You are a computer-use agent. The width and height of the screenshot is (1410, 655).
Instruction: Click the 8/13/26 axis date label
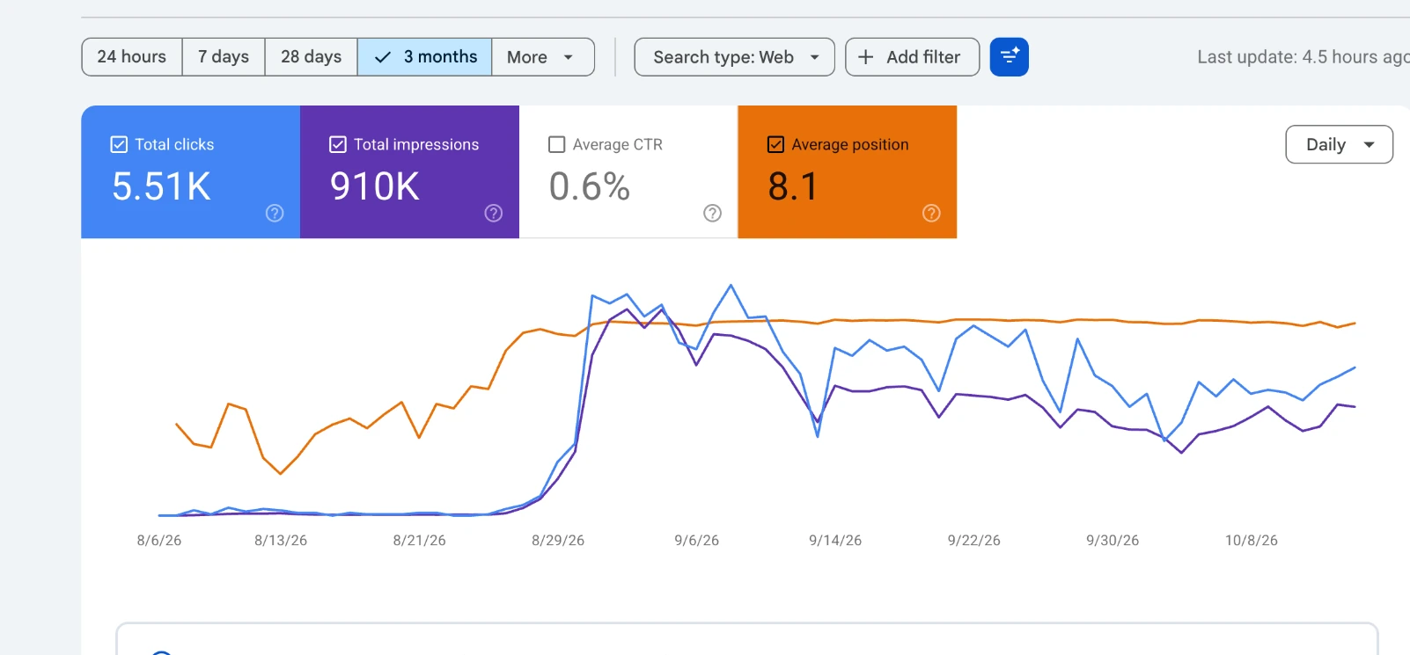pyautogui.click(x=281, y=541)
